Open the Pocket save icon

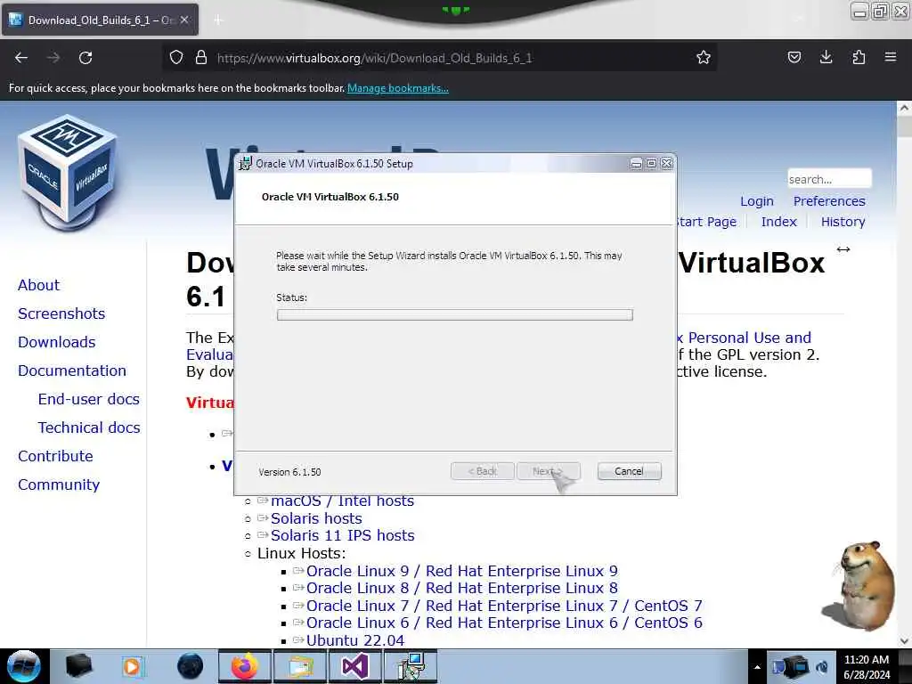[794, 58]
